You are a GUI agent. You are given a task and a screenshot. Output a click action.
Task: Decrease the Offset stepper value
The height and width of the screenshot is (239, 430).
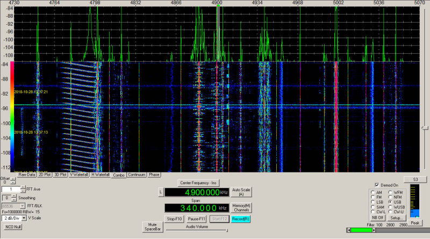tap(13, 182)
